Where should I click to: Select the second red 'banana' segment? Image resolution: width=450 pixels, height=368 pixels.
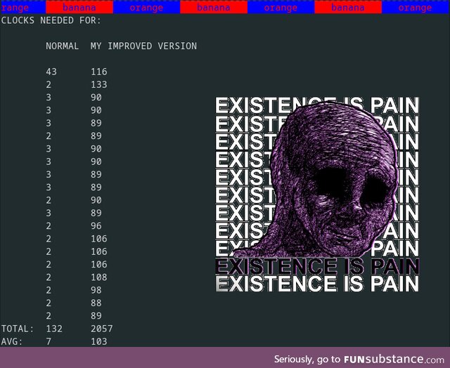click(213, 8)
